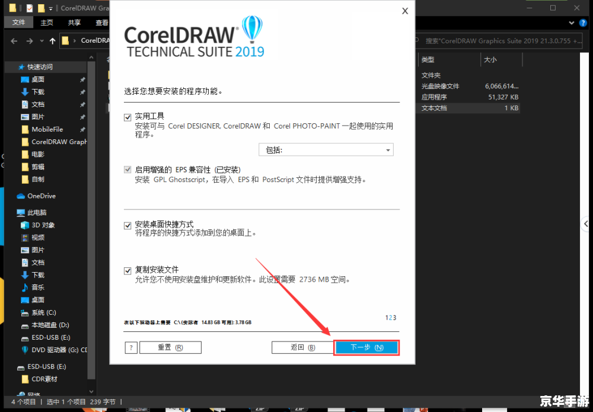Open 自制 folder in sidebar
Image resolution: width=593 pixels, height=412 pixels.
[38, 179]
